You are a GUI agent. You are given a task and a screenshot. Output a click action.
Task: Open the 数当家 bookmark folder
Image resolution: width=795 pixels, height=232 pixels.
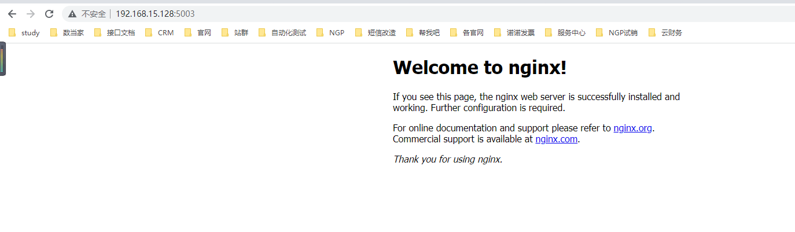click(67, 33)
